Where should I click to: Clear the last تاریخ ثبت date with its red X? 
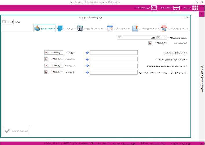pyautogui.click(x=46, y=72)
